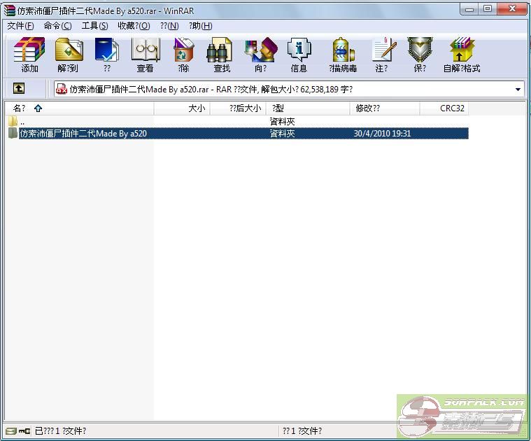Close the WinRAR window
The image size is (531, 441).
[512, 9]
